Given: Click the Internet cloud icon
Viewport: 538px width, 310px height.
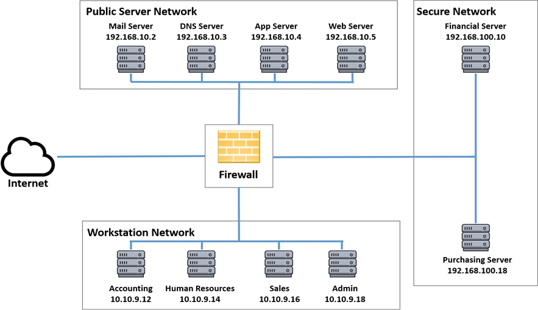Looking at the screenshot, I should pos(28,157).
